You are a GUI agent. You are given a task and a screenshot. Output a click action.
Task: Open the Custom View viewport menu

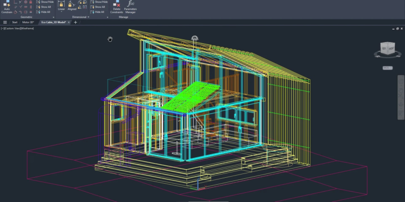[12, 29]
